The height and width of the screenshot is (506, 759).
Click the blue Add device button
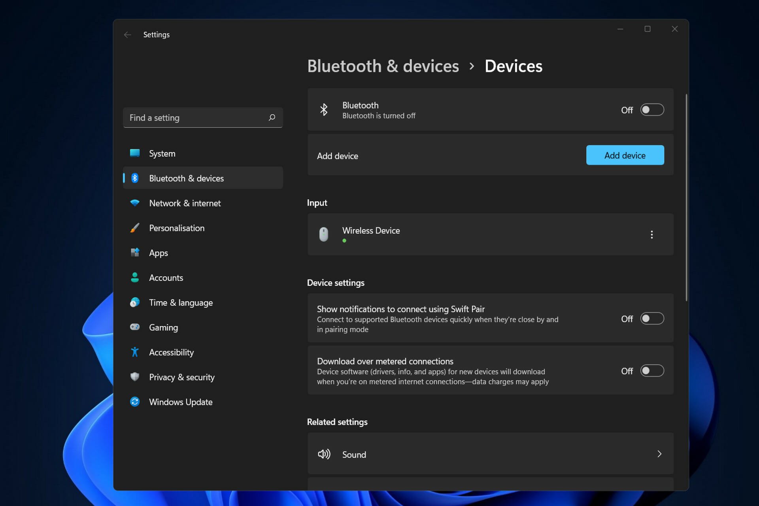coord(625,155)
